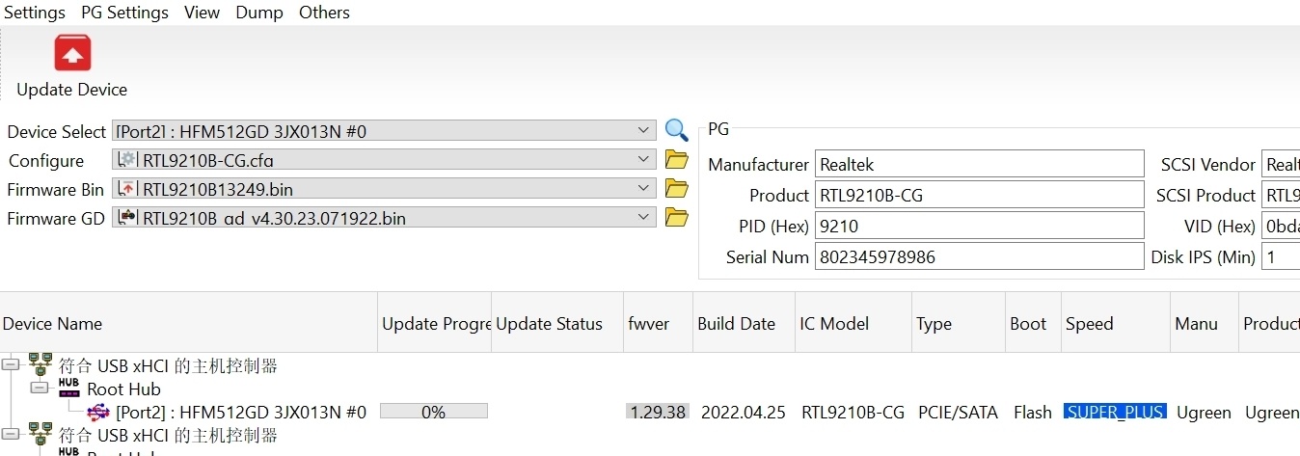Click the first xHCI host controller icon
This screenshot has width=1300, height=456.
pyautogui.click(x=41, y=365)
